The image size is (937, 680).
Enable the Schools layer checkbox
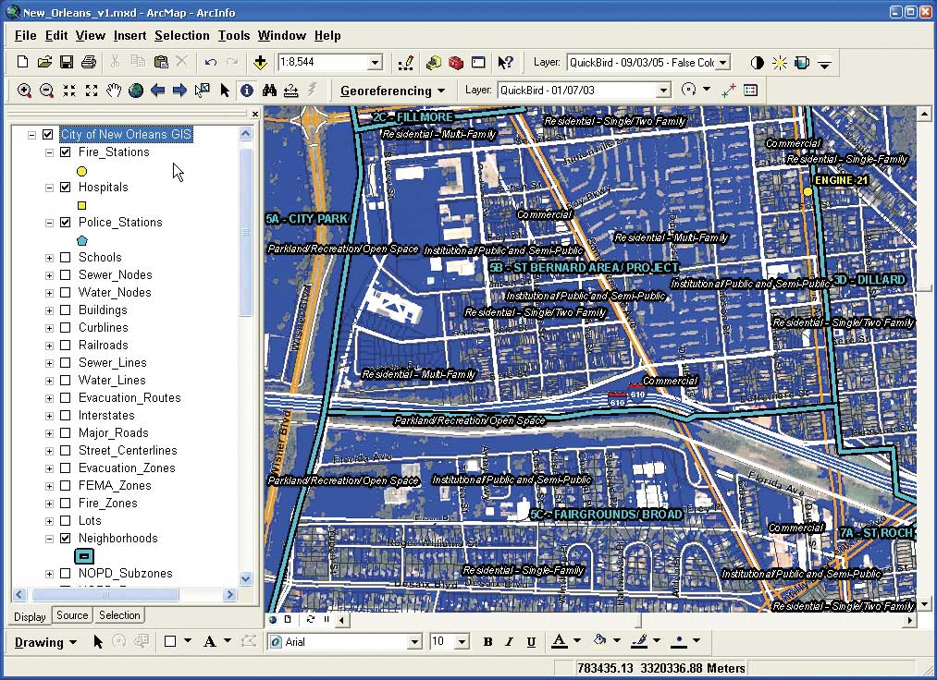pos(66,258)
